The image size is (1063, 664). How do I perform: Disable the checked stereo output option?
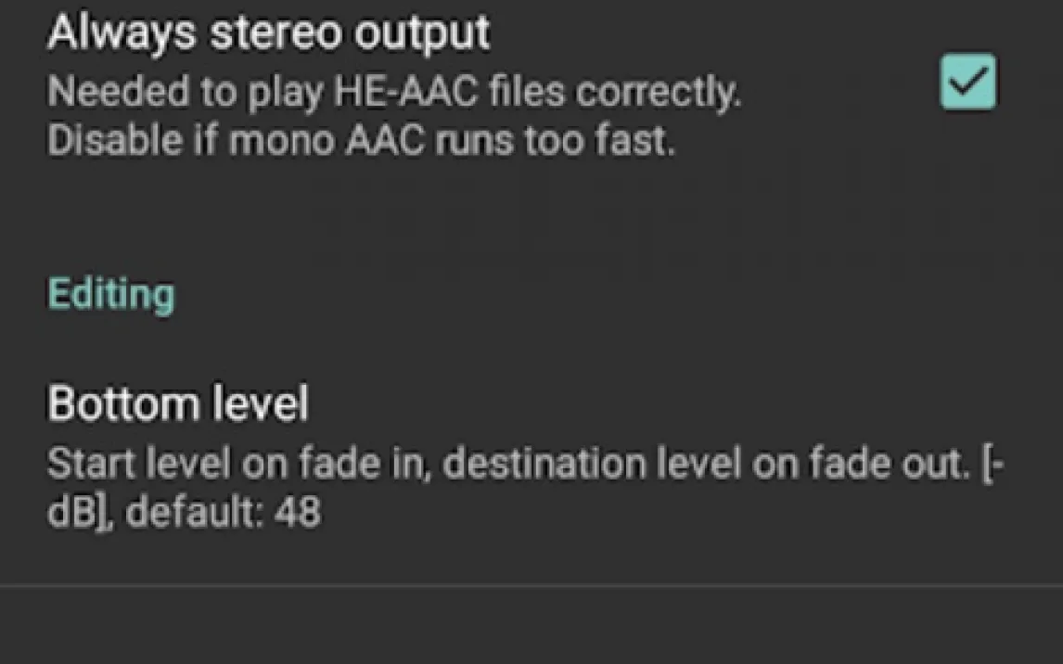[x=967, y=82]
